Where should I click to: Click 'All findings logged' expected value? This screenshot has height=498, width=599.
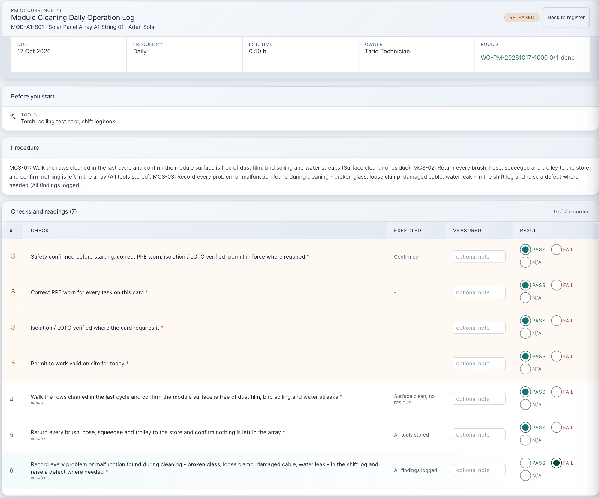point(415,470)
